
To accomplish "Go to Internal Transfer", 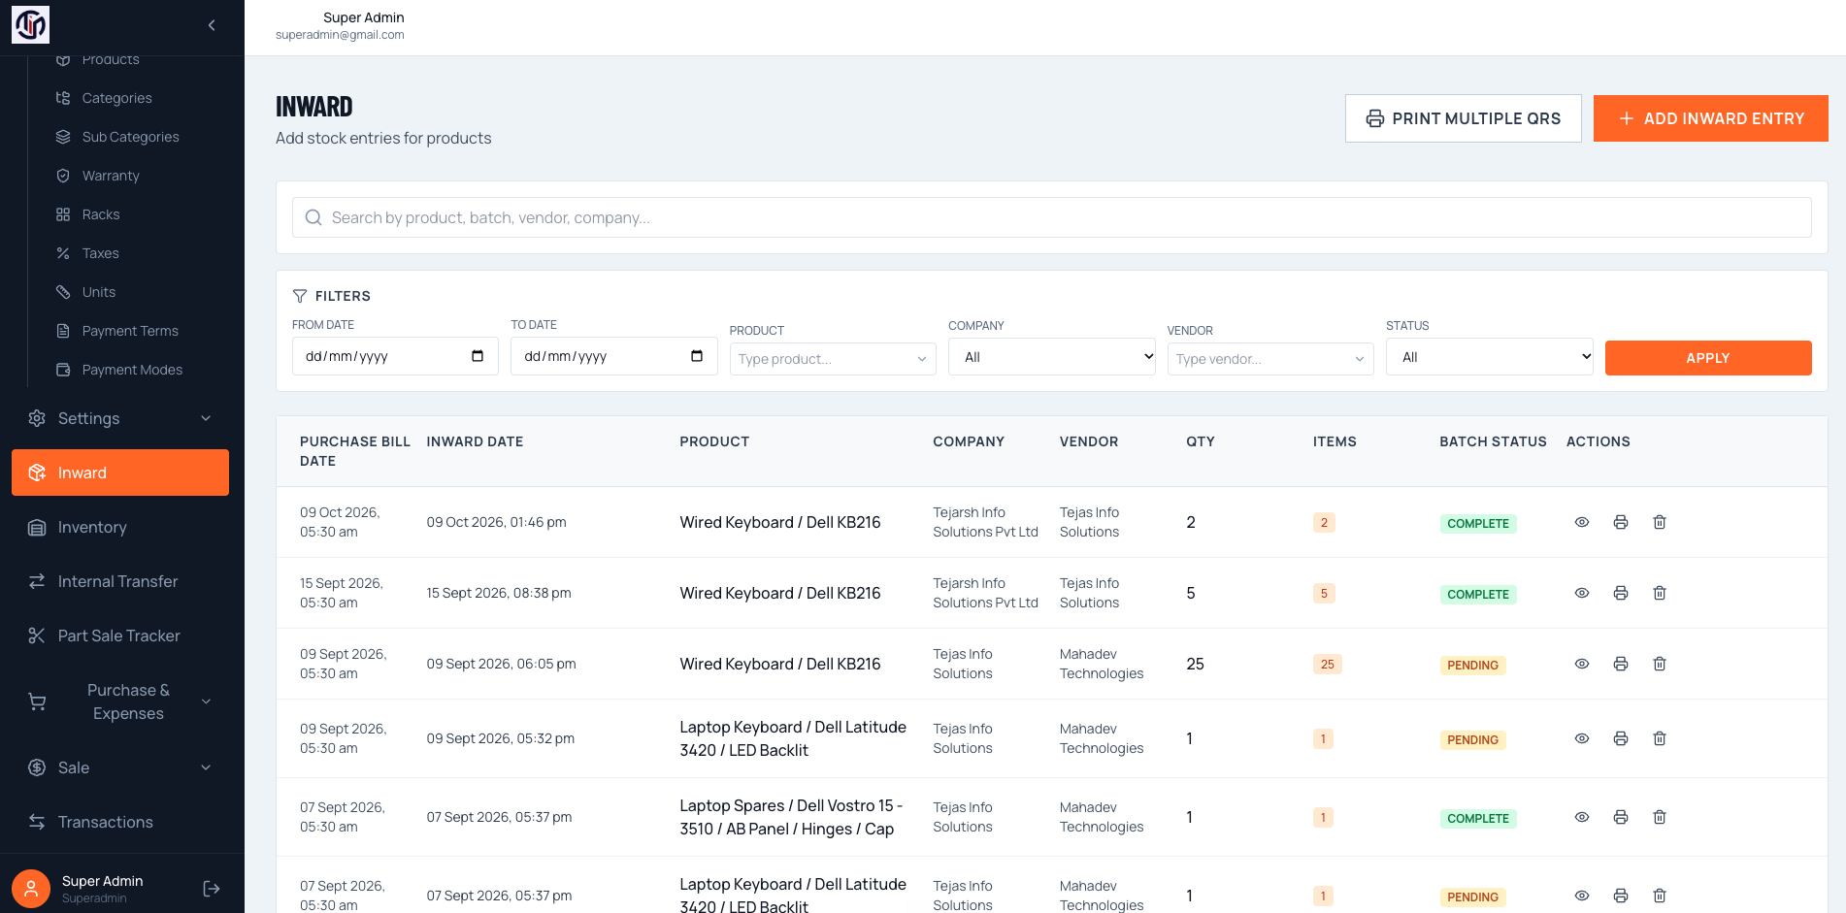I will point(120,581).
